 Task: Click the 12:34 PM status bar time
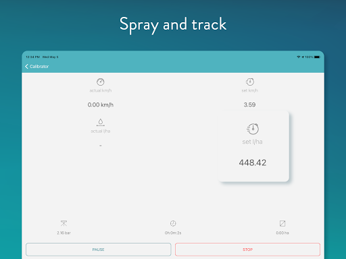tap(33, 57)
